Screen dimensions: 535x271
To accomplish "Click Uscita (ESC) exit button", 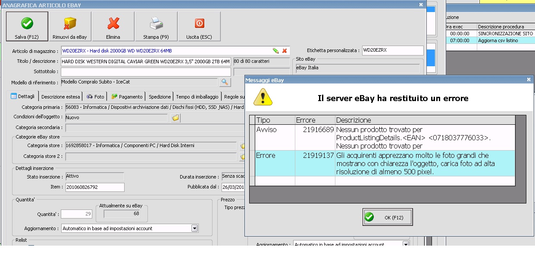I will coord(199,26).
